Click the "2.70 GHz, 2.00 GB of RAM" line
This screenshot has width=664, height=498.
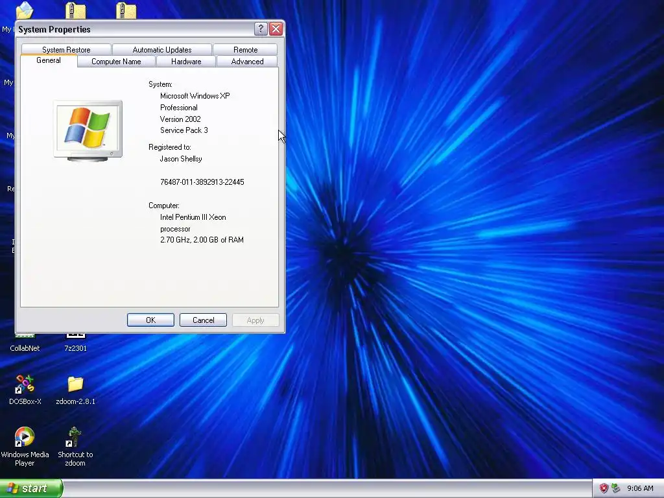click(x=202, y=240)
